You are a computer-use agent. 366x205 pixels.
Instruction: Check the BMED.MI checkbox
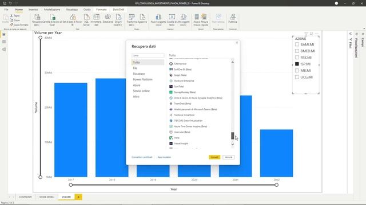pos(297,51)
